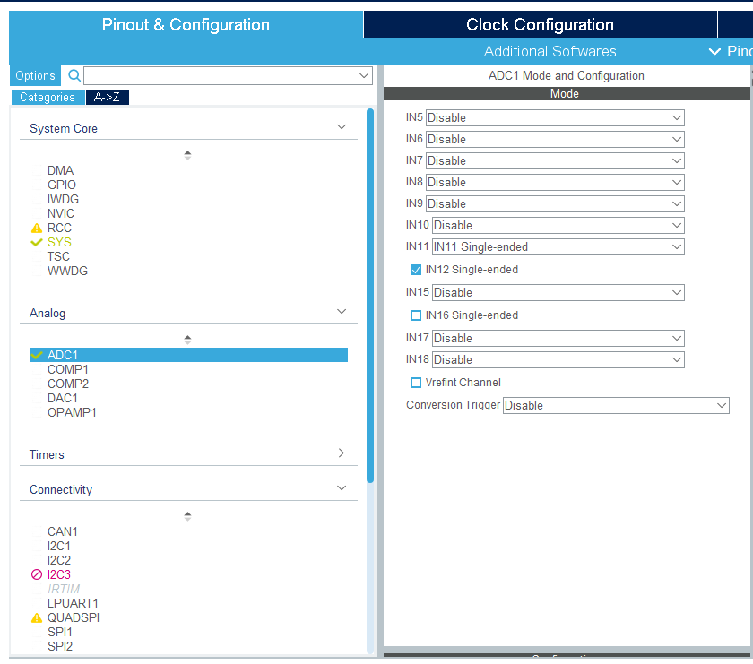Click the green check beside ADC1
753x664 pixels.
[x=37, y=355]
